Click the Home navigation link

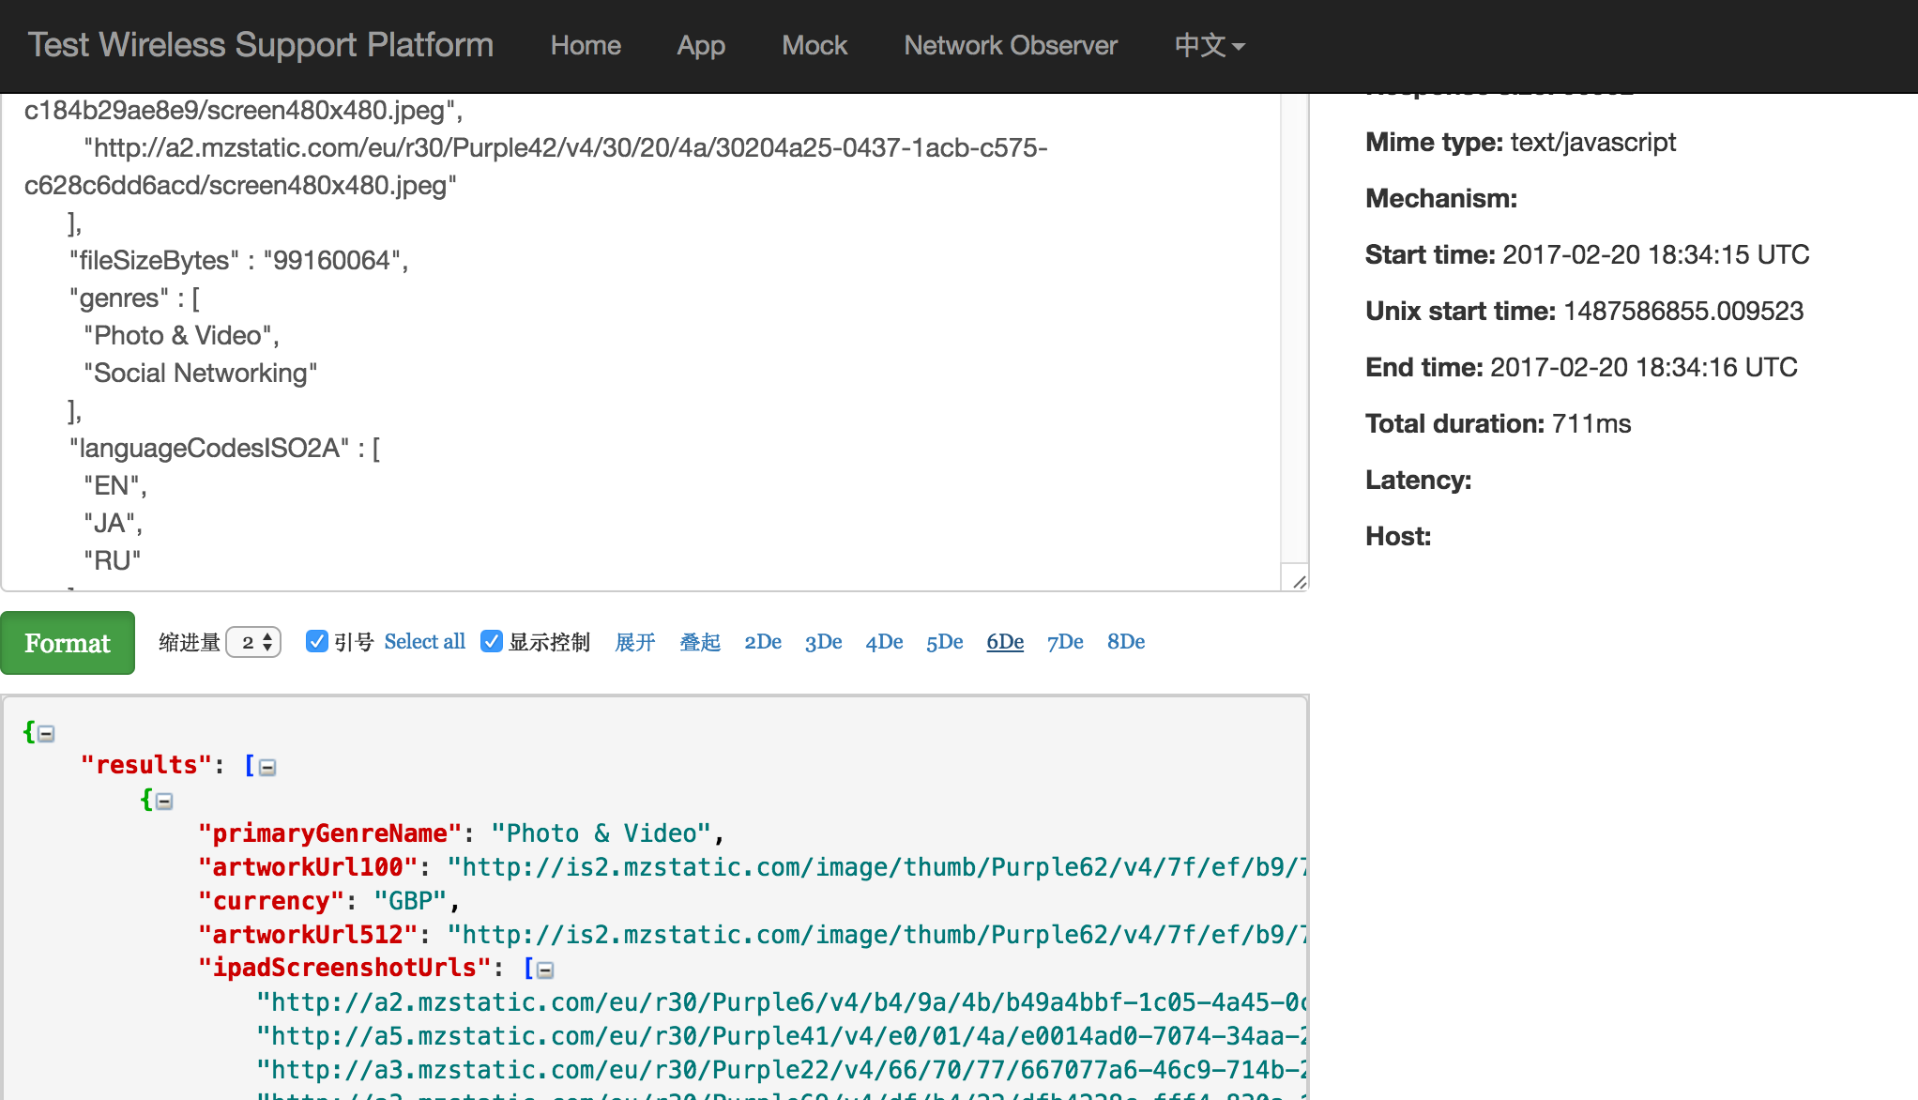585,46
